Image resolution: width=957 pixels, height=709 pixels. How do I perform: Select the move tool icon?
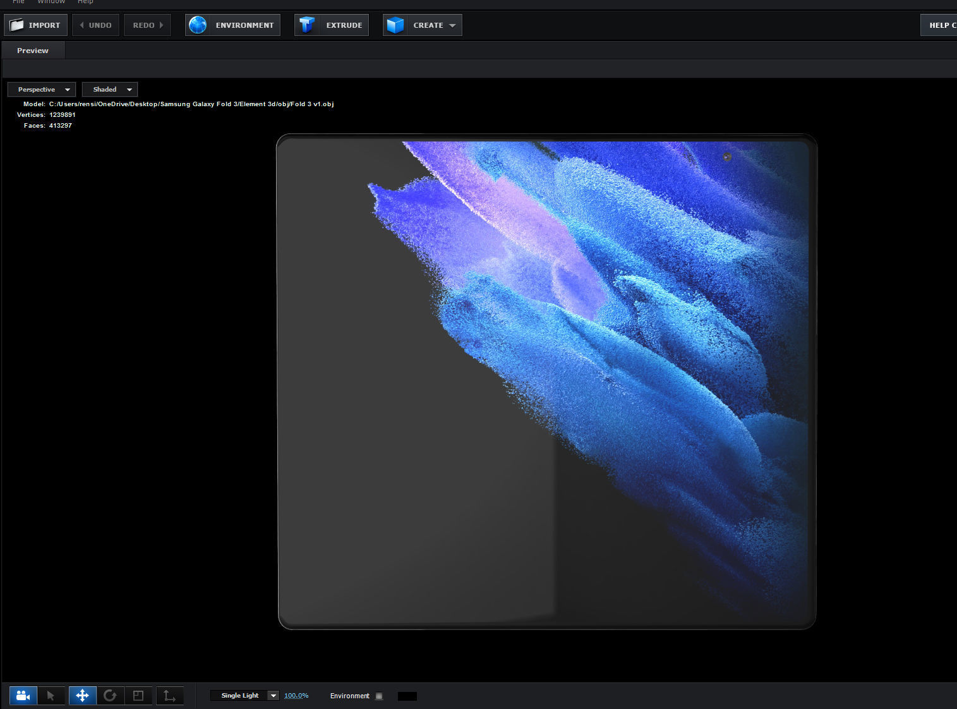coord(82,696)
